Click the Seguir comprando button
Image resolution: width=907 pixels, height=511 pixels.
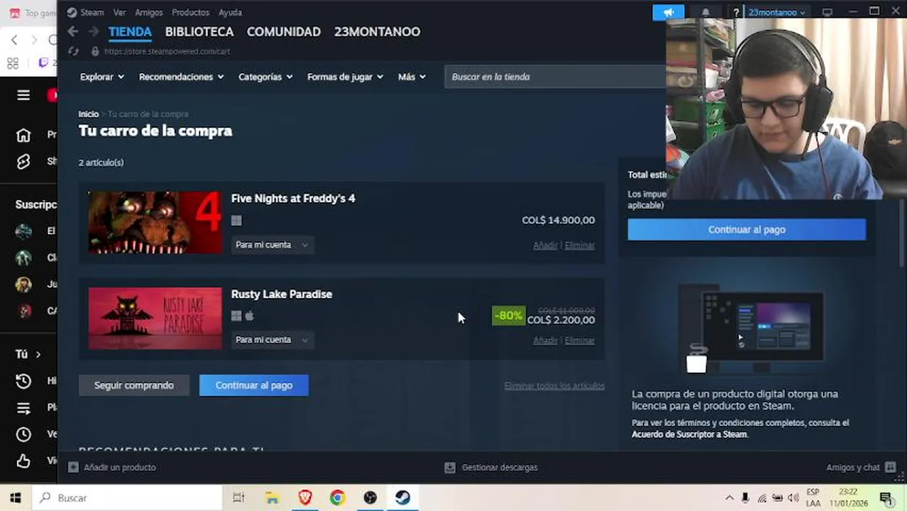point(134,385)
